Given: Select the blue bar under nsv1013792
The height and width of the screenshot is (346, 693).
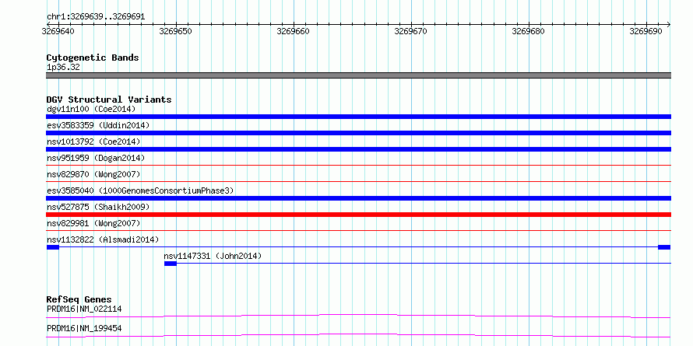Looking at the screenshot, I should pyautogui.click(x=358, y=149).
